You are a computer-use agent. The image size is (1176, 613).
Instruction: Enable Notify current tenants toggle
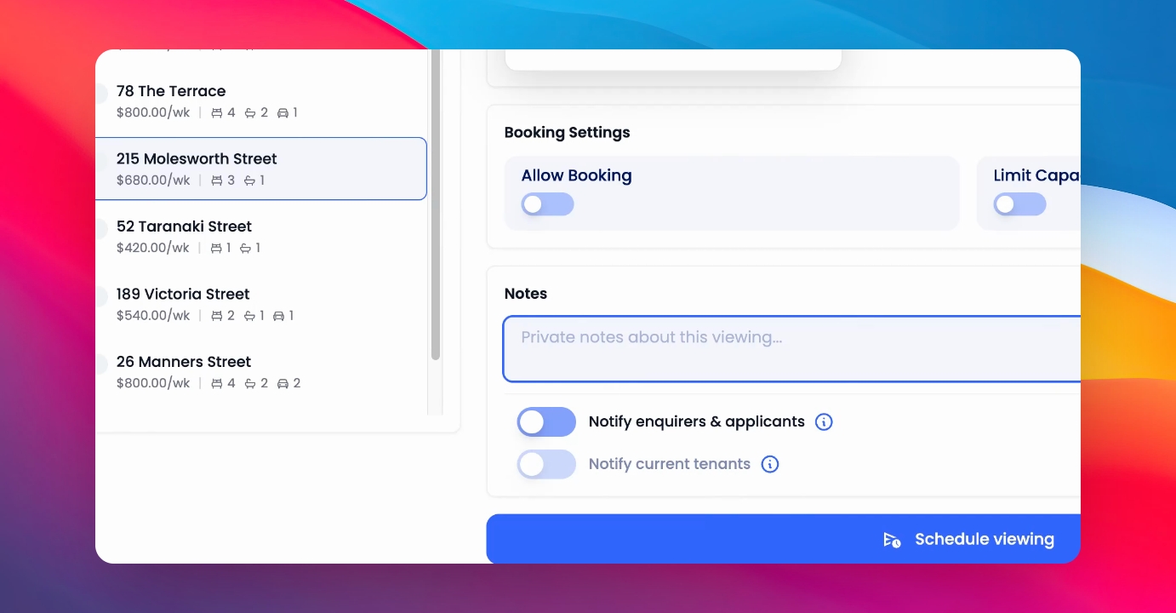pyautogui.click(x=546, y=464)
